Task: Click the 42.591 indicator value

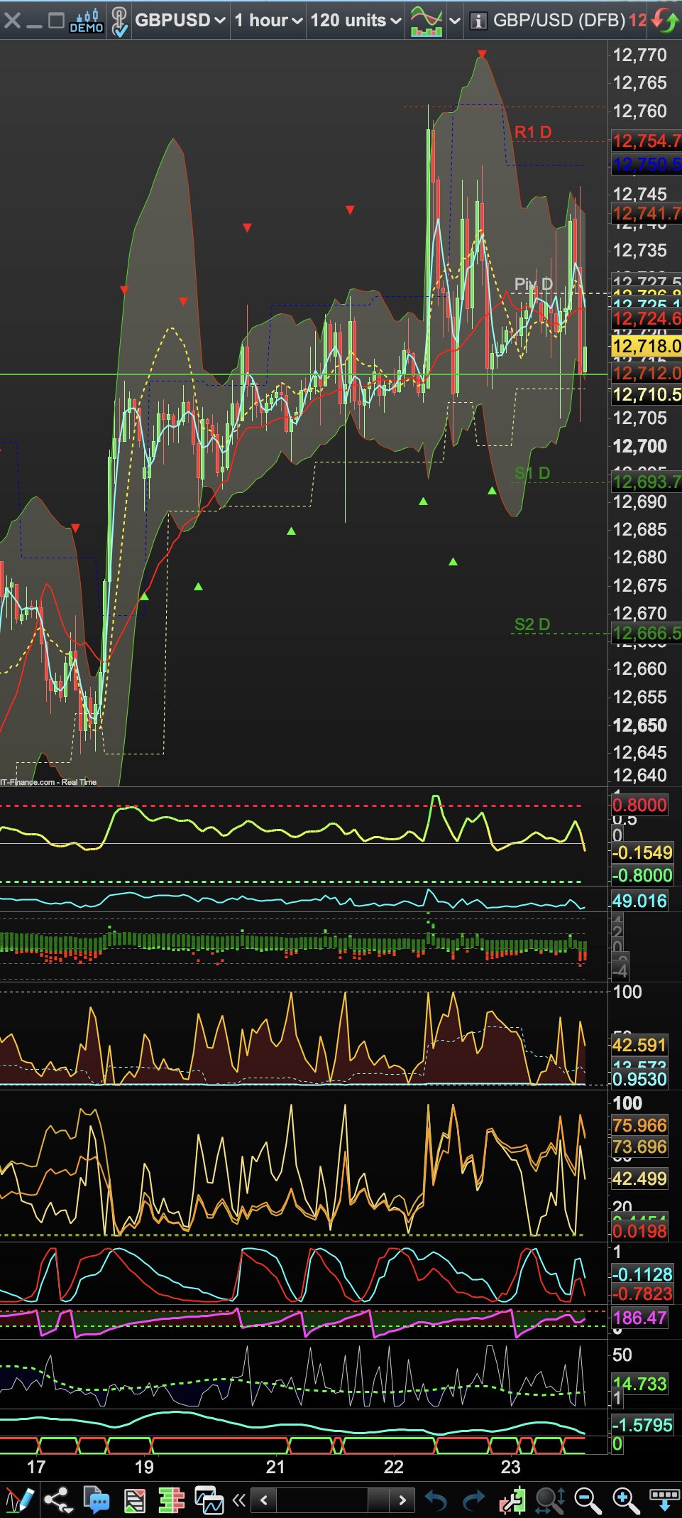Action: click(x=639, y=1045)
